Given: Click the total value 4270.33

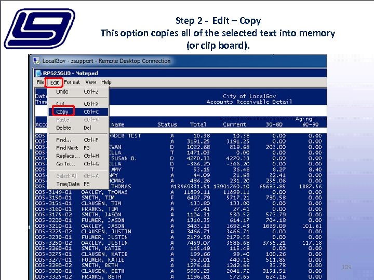Looking at the screenshot, I should tap(198, 158).
